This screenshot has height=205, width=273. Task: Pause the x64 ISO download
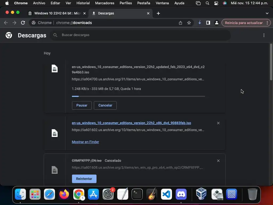tap(82, 105)
